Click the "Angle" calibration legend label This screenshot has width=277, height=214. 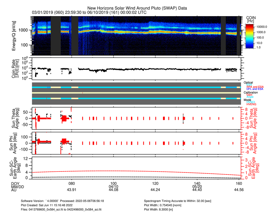250,97
